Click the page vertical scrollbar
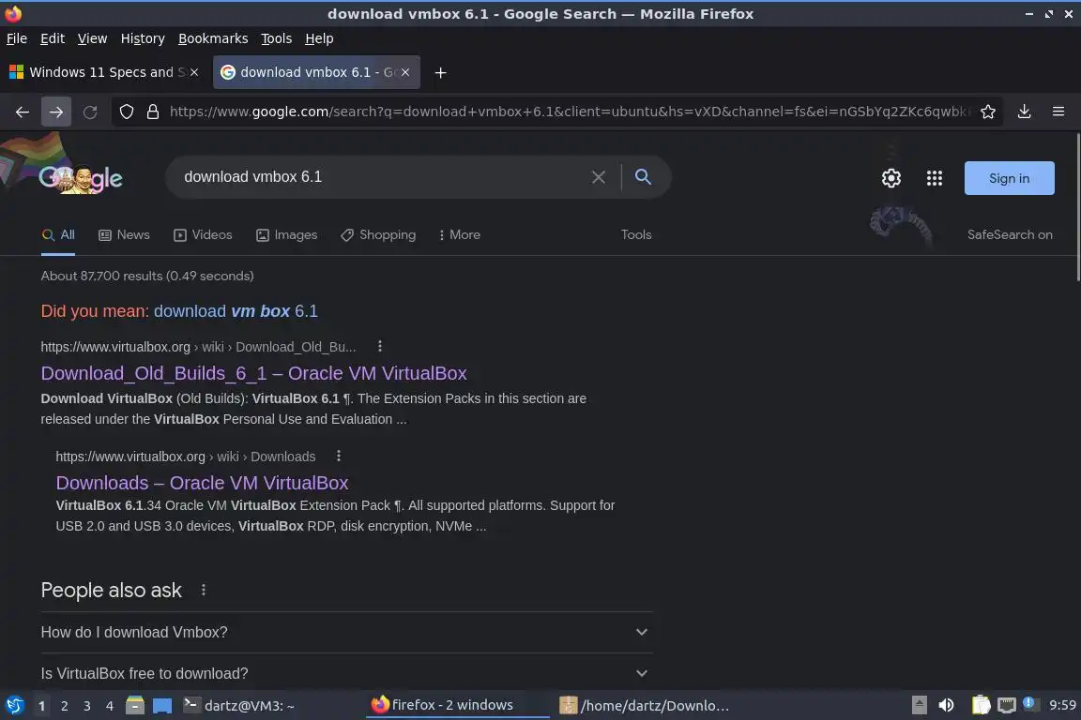The width and height of the screenshot is (1081, 720). coord(1077,206)
